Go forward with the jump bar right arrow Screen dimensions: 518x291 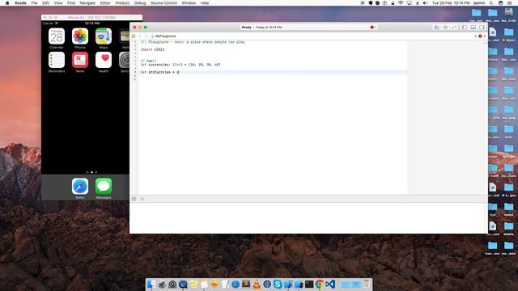point(146,36)
